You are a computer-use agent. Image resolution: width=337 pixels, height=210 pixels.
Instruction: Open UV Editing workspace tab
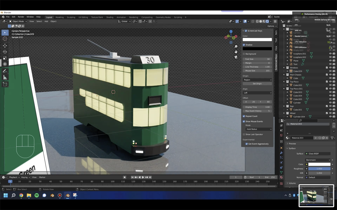[x=83, y=17]
